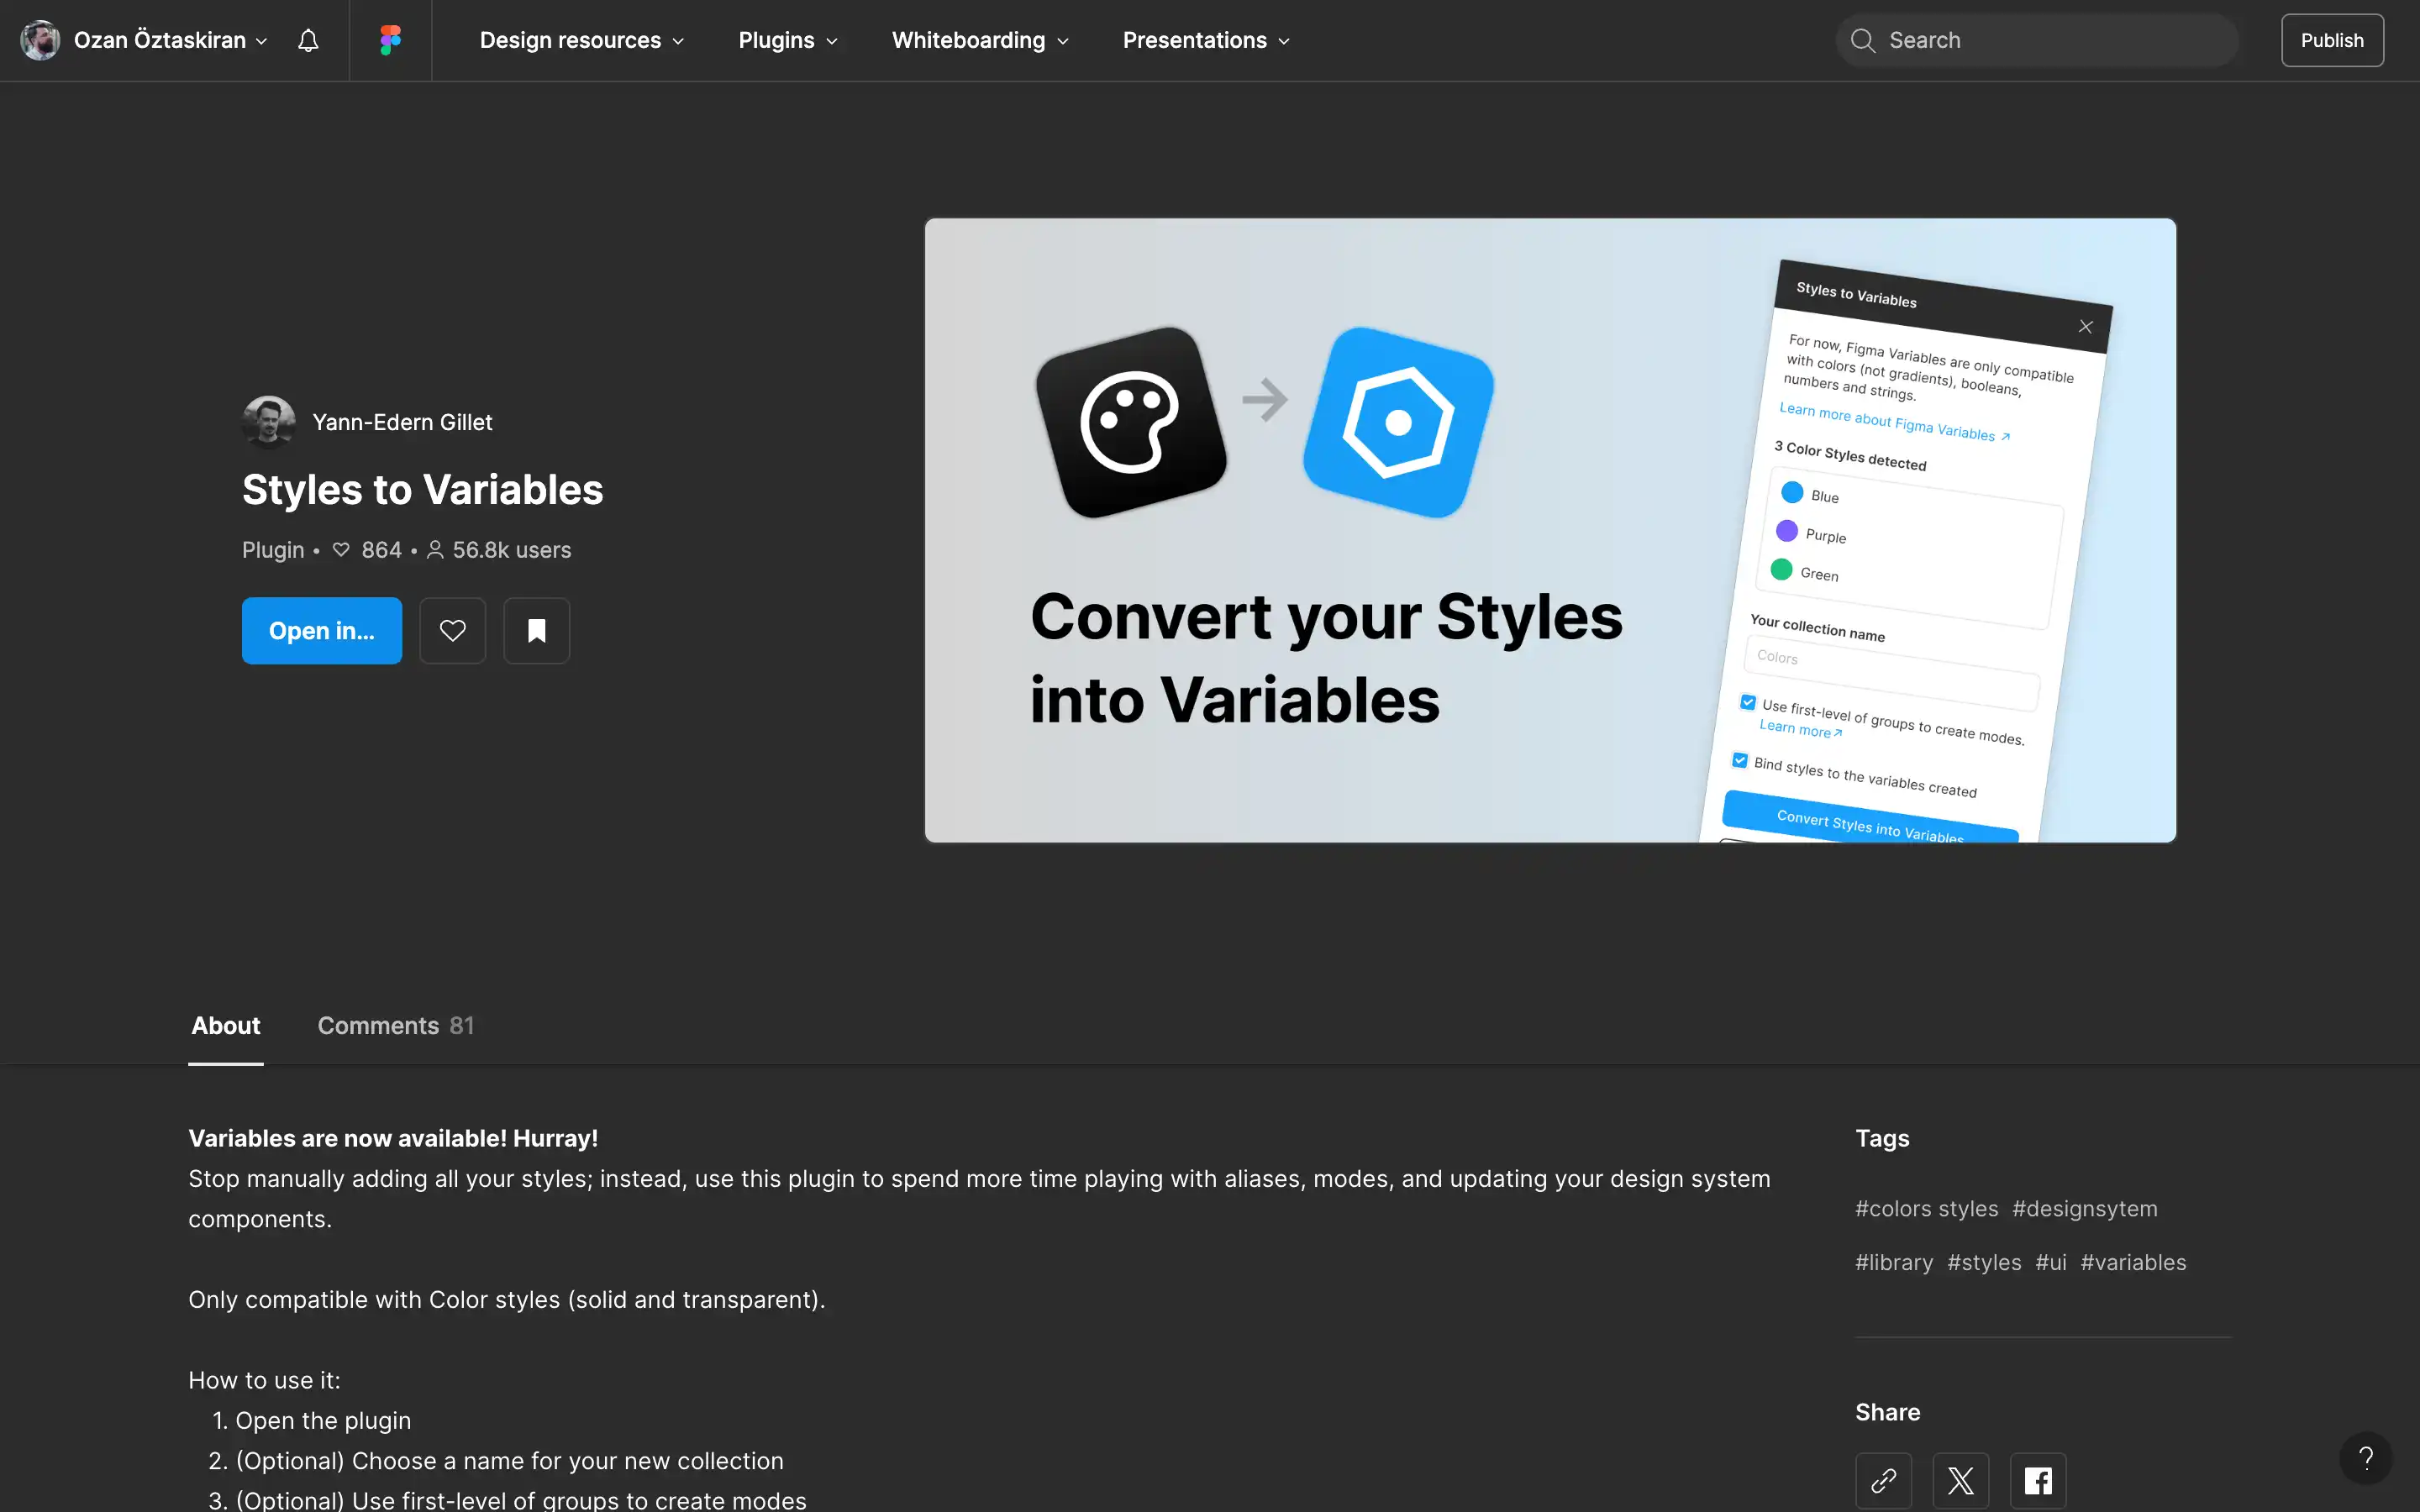Click the Styles to Variables title

coord(422,490)
